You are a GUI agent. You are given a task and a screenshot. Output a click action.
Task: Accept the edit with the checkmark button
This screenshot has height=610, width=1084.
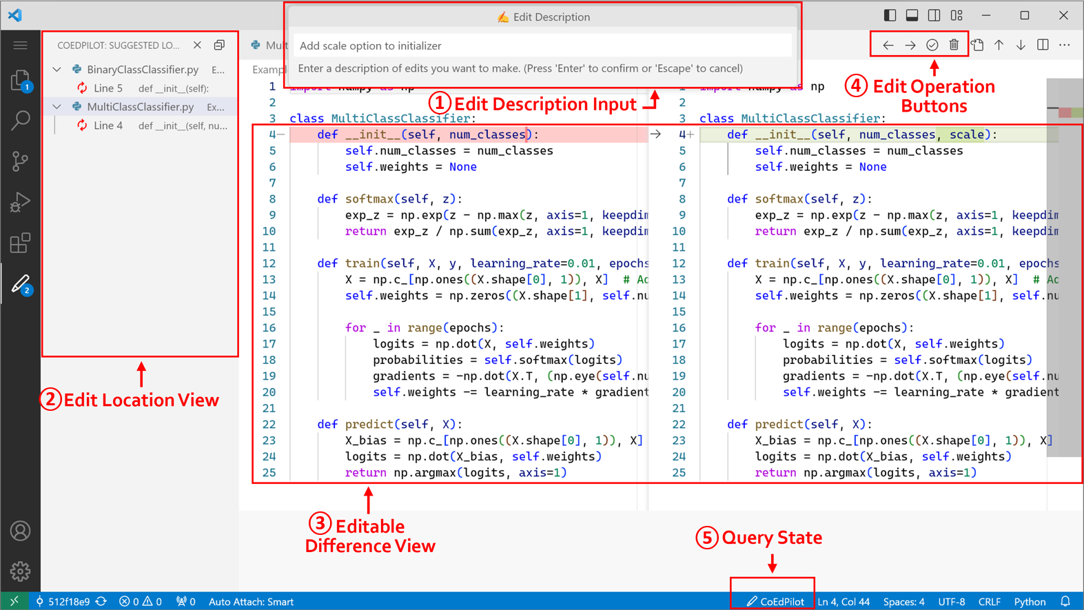(x=932, y=45)
